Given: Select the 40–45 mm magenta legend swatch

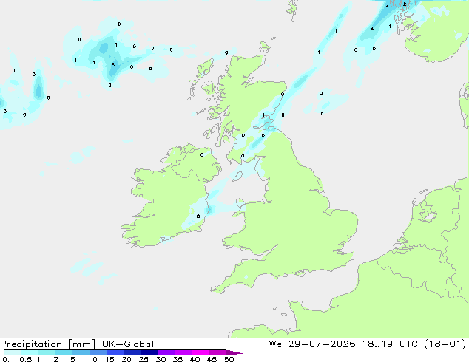Looking at the screenshot, I should point(200,352).
